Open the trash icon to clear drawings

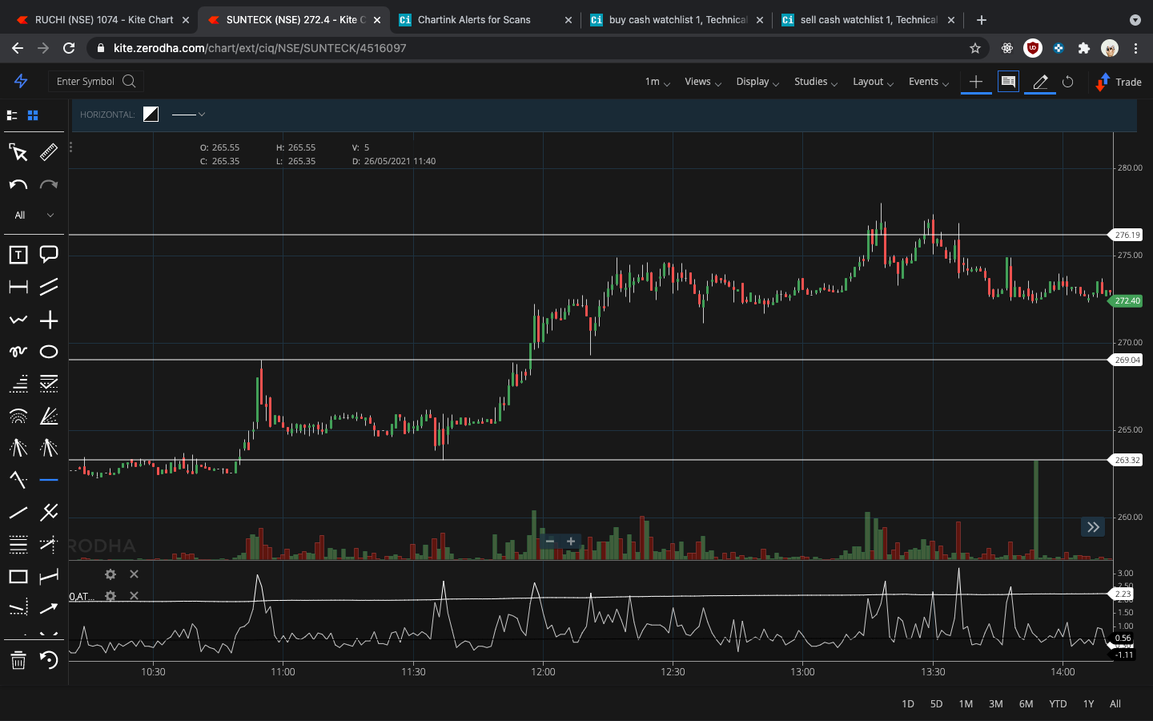coord(18,661)
